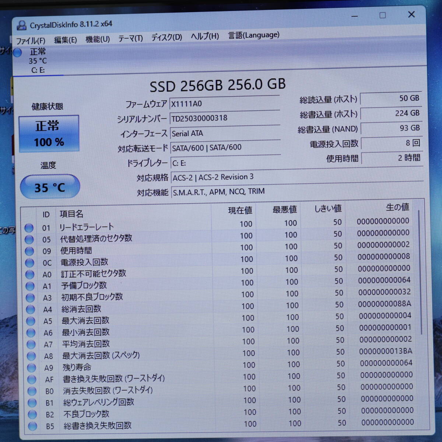Image resolution: width=442 pixels, height=442 pixels.
Task: Click the status orb for ID A1 予備ブロック数
Action: pyautogui.click(x=30, y=286)
